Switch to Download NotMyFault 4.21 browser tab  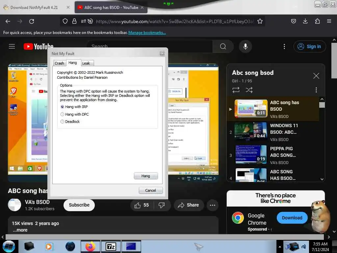[34, 8]
